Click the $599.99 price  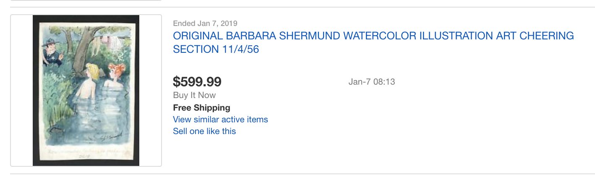pos(197,81)
